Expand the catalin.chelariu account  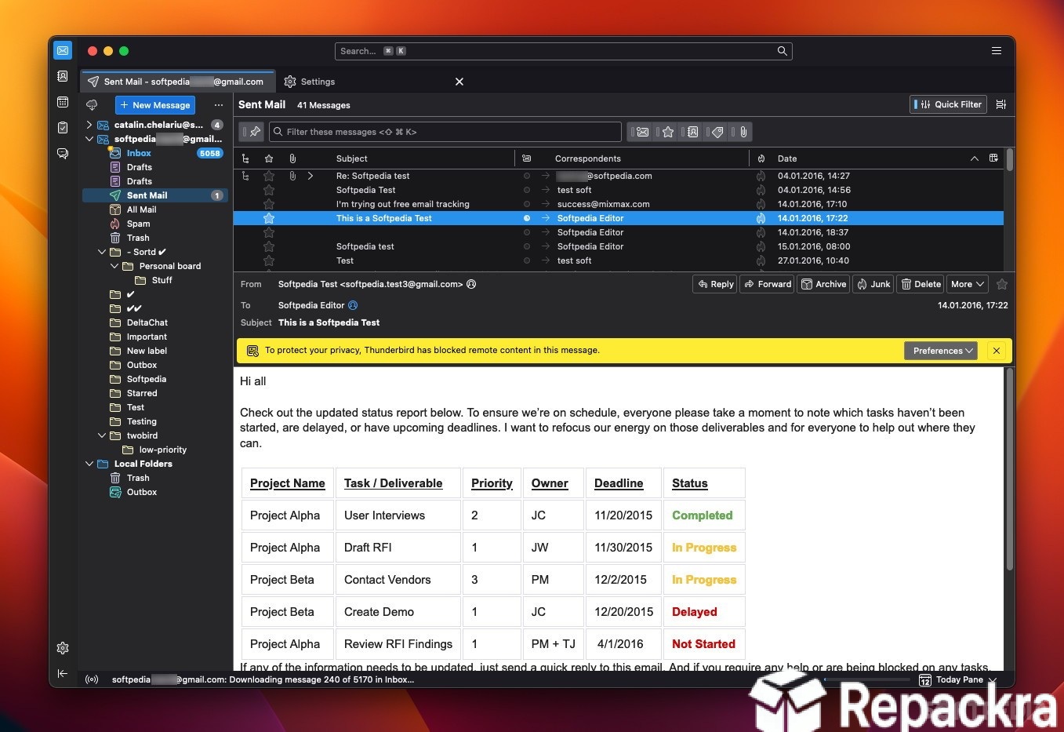tap(89, 125)
